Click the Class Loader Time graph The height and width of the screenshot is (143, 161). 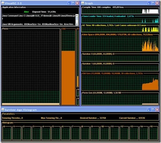120,20
